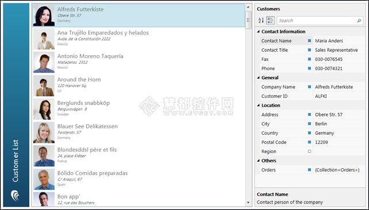The height and width of the screenshot is (210, 369).
Task: Select Berglunds snabbköp customer
Action: (139, 109)
